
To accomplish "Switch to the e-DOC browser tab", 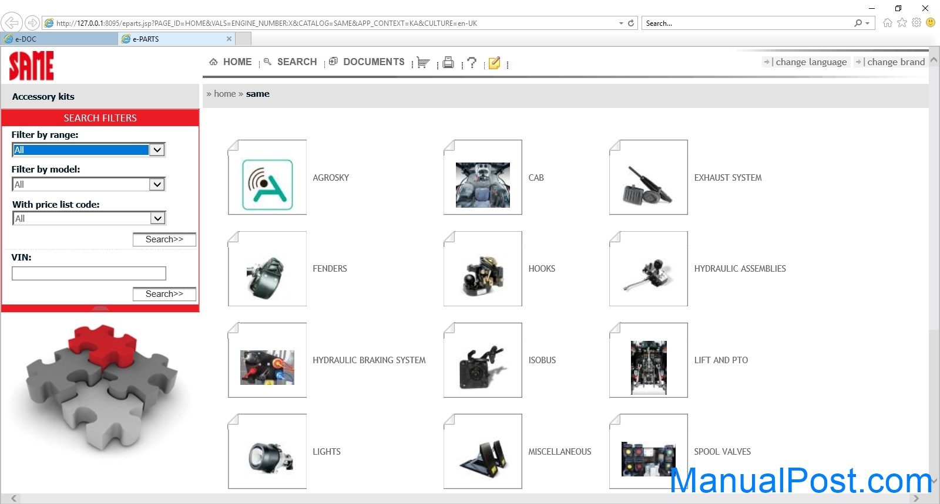I will point(59,39).
